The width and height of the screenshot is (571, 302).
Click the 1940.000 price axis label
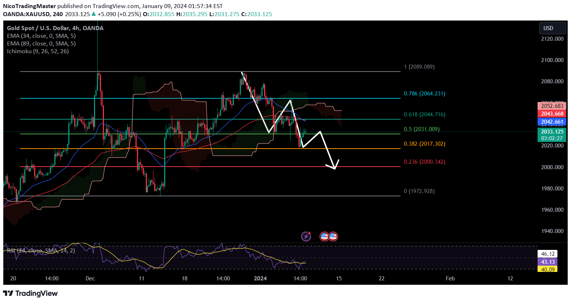(x=552, y=231)
